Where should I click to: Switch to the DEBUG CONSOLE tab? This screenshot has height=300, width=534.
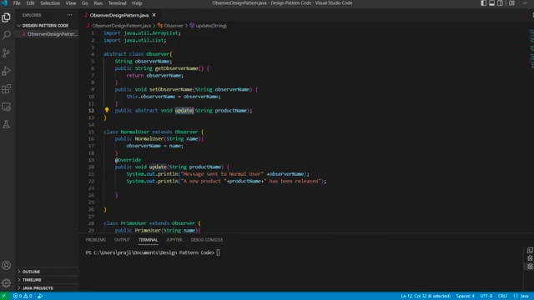coord(207,240)
